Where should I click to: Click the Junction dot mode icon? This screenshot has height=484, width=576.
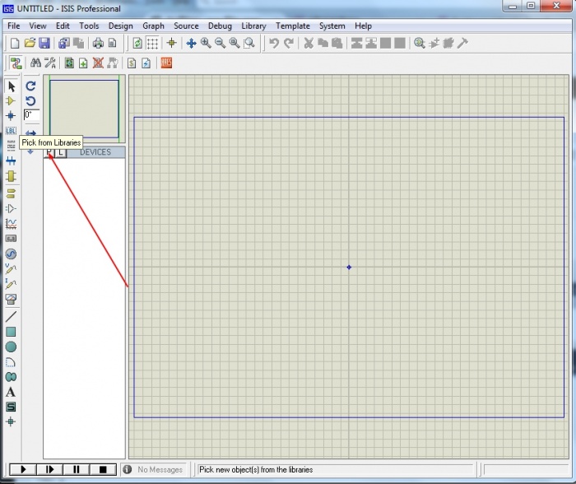(11, 116)
